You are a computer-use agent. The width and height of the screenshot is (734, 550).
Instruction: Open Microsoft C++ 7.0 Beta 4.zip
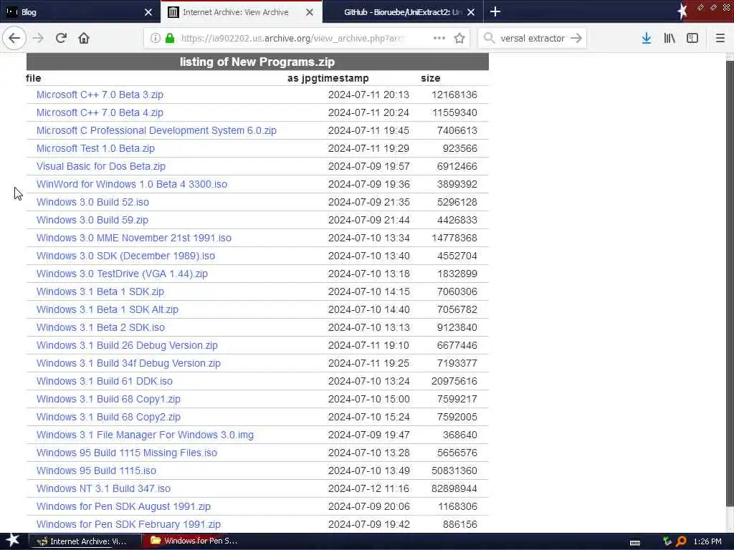100,112
